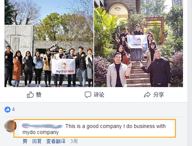This screenshot has width=192, height=146.
Task: Click the share arrow icon next to 分享
Action: (x=147, y=95)
